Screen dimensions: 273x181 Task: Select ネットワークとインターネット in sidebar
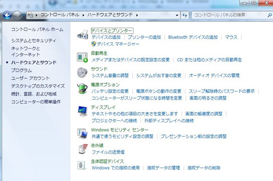(26, 51)
